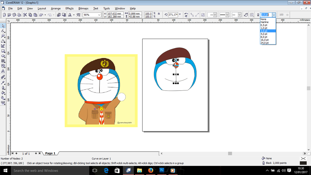Click the New document icon

point(4,15)
